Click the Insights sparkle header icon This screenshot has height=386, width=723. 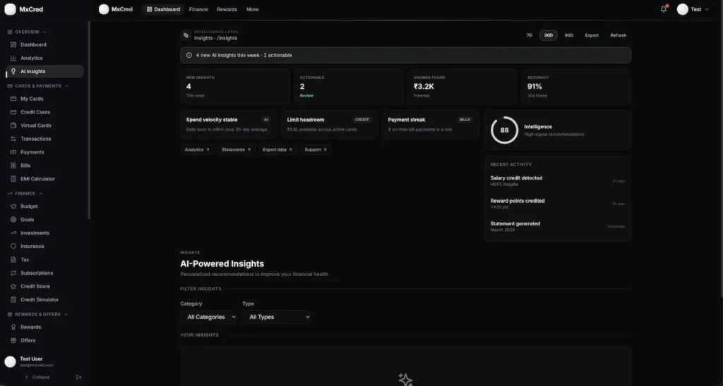(x=186, y=35)
